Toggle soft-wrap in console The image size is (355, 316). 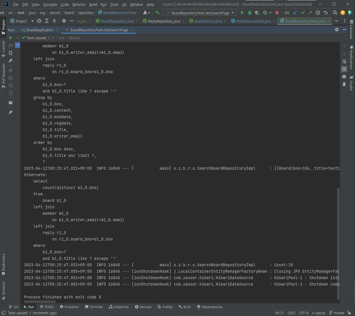coord(344,61)
